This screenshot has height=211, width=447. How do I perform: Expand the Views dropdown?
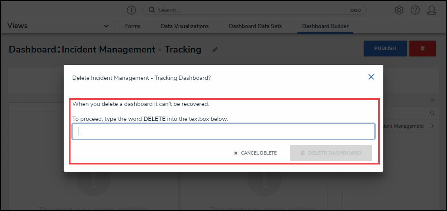106,26
